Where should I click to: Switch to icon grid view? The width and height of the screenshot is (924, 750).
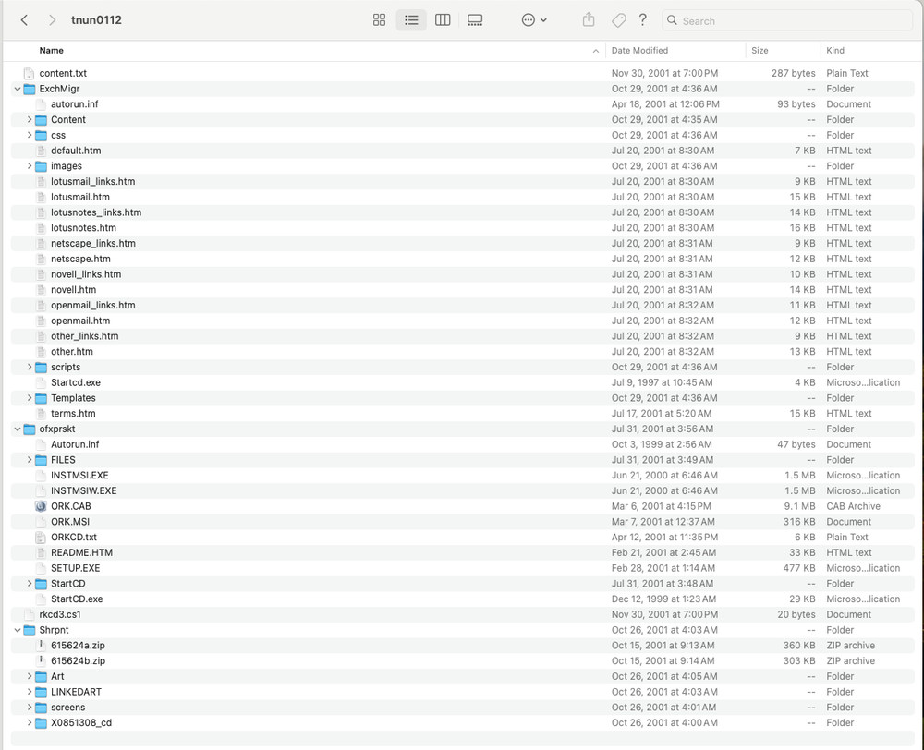pos(379,20)
